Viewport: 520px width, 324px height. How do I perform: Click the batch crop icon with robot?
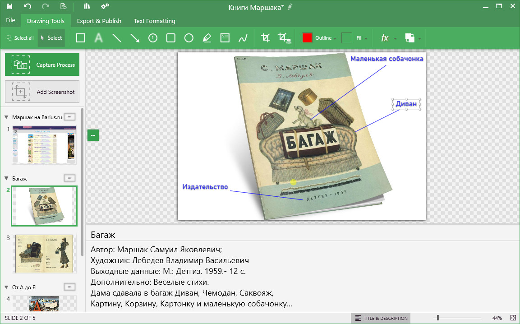click(x=284, y=38)
